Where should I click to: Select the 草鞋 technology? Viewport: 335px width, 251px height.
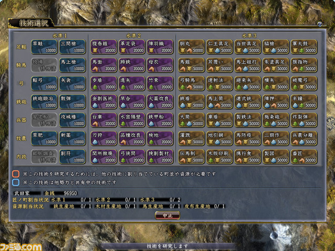tap(44, 47)
